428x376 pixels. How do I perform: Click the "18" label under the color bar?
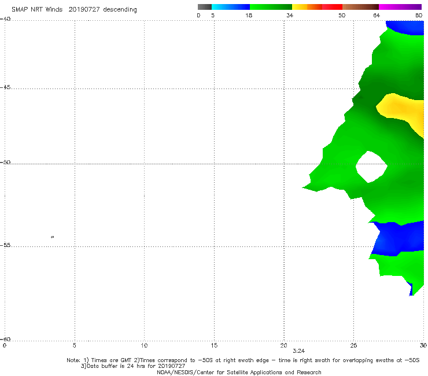pyautogui.click(x=249, y=15)
